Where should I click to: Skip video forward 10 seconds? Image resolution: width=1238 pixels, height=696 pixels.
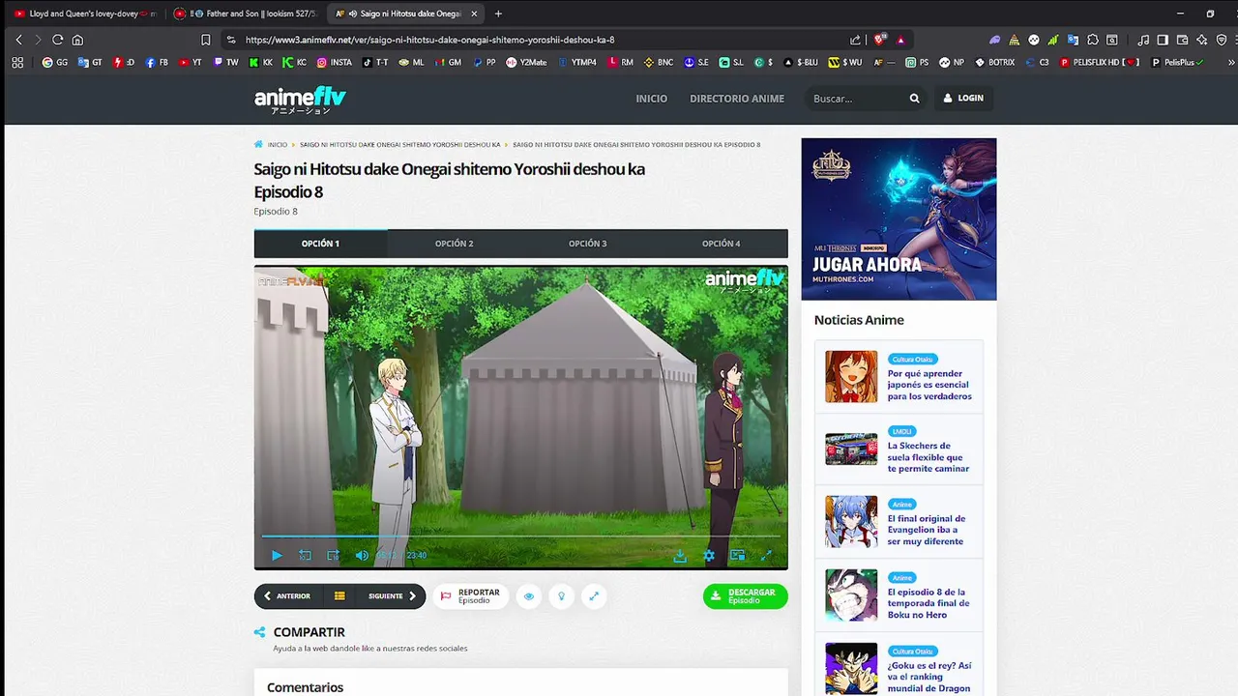coord(333,555)
